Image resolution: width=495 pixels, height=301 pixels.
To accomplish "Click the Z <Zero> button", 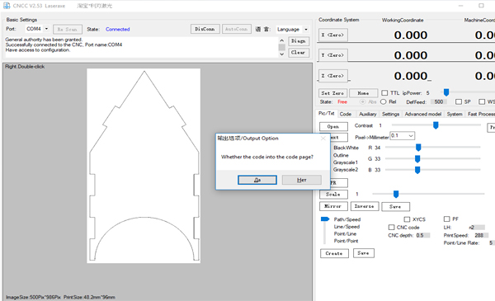I will (332, 76).
